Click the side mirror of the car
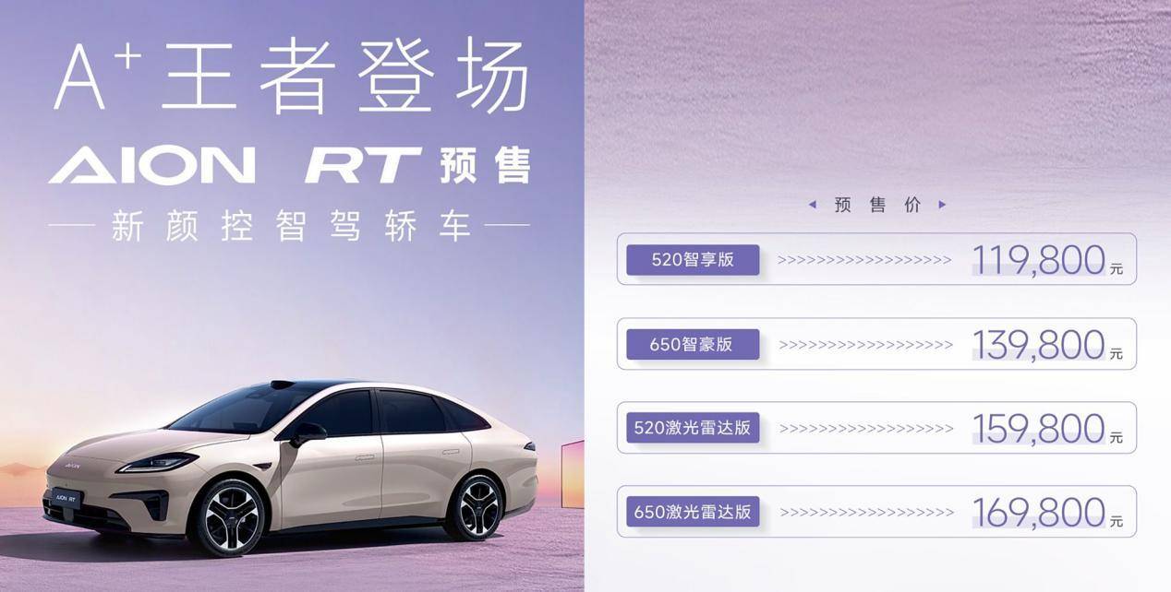The height and width of the screenshot is (592, 1171). pos(308,432)
